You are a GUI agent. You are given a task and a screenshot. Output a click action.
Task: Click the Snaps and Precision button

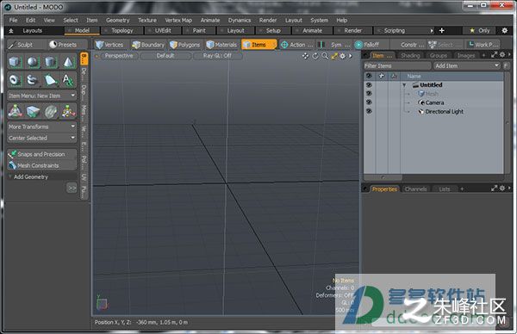42,154
